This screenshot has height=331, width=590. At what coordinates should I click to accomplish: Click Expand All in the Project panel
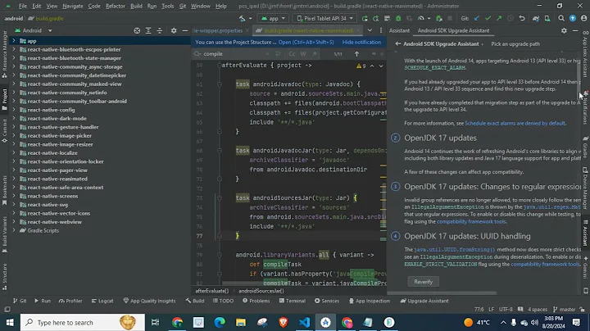[x=148, y=30]
